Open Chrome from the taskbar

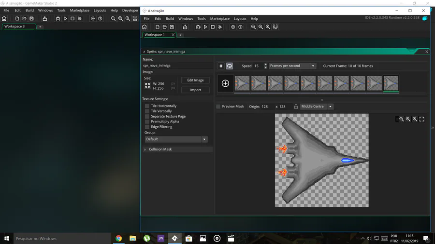coord(118,239)
